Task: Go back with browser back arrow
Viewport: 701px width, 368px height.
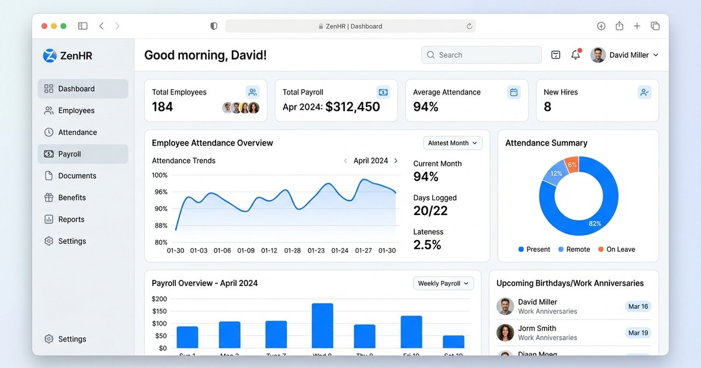Action: point(102,26)
